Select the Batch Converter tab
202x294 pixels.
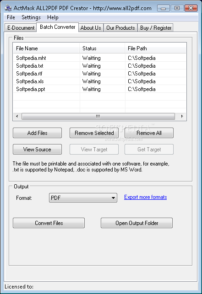[x=58, y=27]
